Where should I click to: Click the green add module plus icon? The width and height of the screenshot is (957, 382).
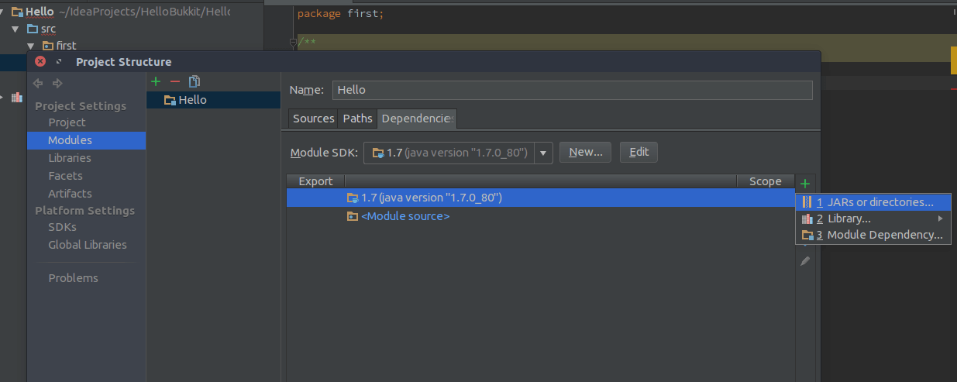[x=156, y=81]
